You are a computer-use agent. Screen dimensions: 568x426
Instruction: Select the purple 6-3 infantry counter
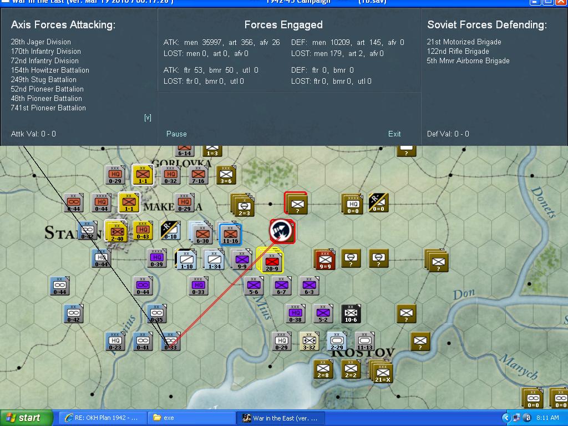tap(309, 286)
